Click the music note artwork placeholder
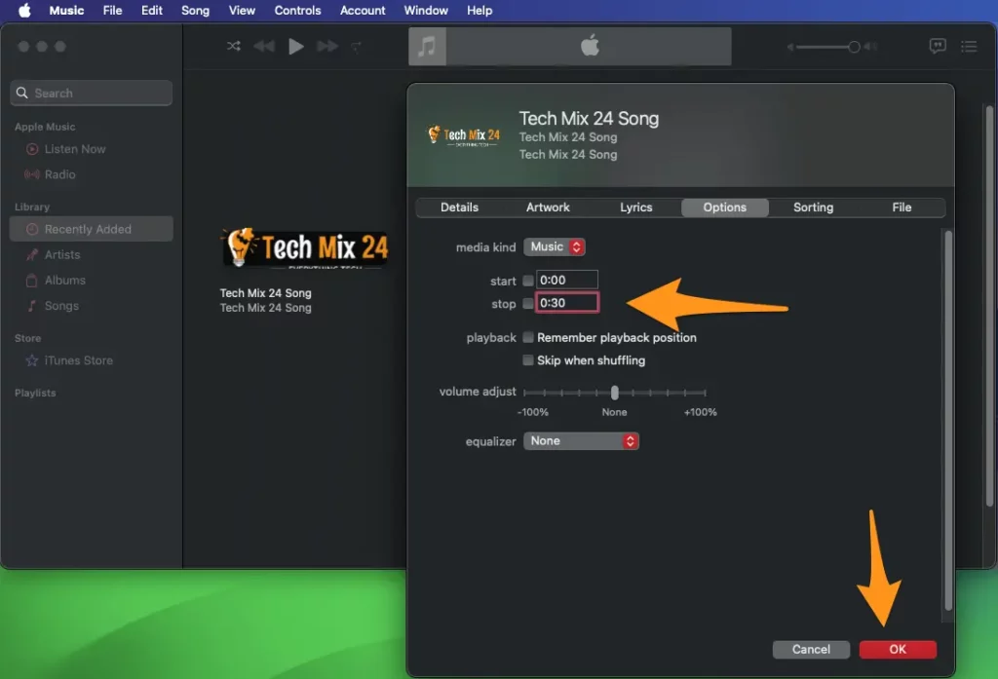998x679 pixels. (x=427, y=46)
